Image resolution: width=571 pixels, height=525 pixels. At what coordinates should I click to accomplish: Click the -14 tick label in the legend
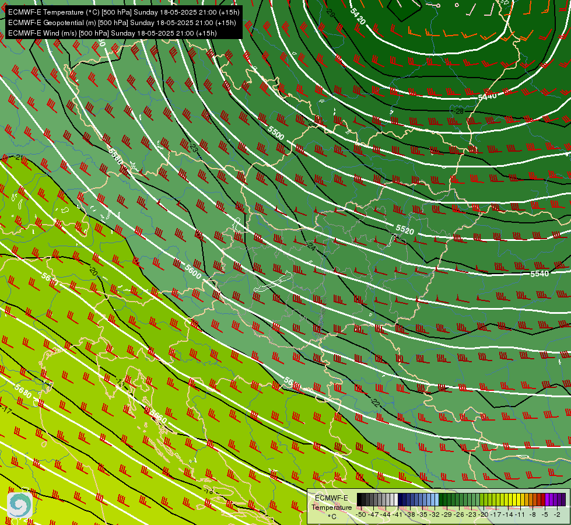[508, 514]
